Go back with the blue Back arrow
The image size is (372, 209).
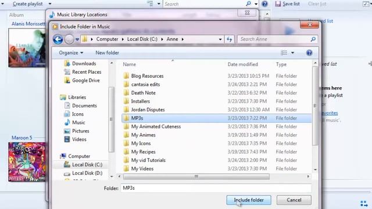(58, 39)
